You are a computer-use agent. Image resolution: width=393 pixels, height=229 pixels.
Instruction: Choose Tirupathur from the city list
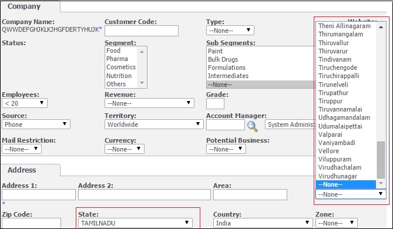[x=346, y=93]
